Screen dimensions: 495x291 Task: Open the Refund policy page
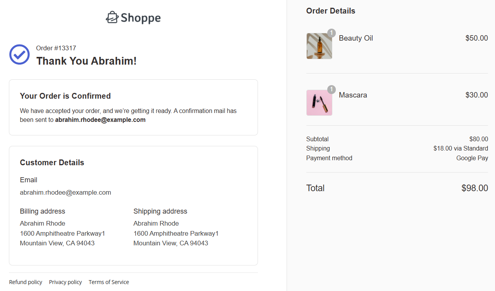tap(26, 282)
